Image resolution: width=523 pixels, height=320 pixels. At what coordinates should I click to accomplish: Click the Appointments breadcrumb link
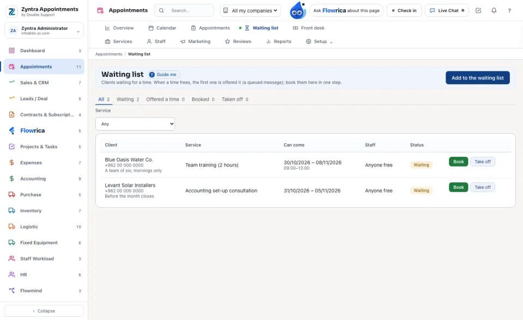click(x=109, y=54)
